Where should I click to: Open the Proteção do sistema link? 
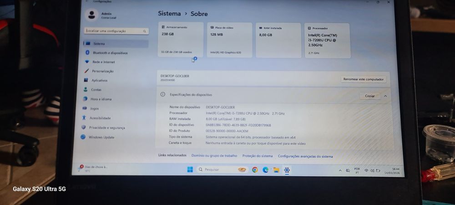coord(258,156)
